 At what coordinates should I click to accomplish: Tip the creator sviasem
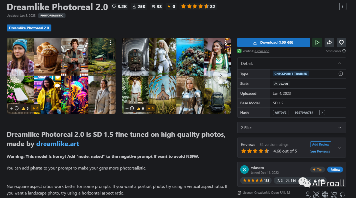(317, 170)
